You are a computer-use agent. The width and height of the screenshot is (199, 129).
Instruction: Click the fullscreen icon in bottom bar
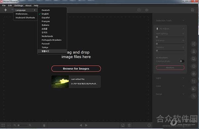tap(3, 125)
